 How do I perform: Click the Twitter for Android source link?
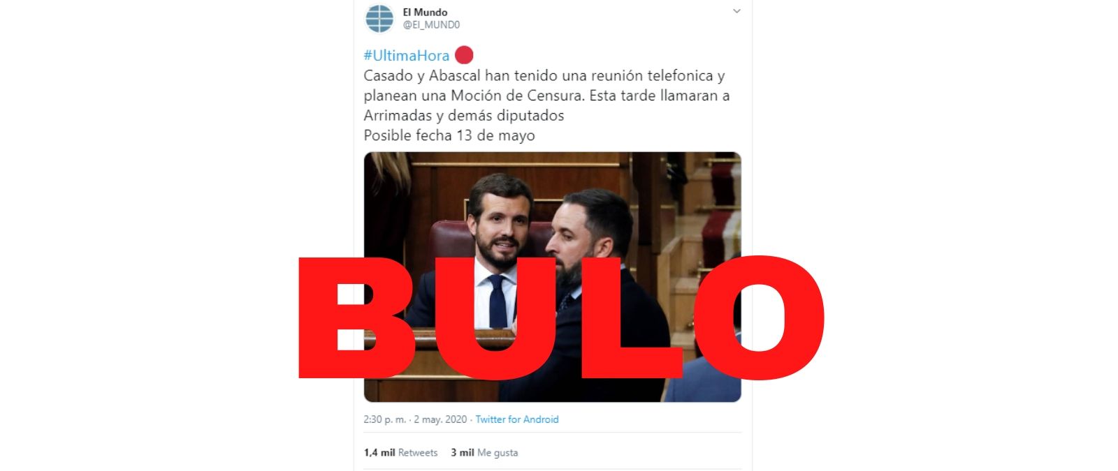coord(517,419)
